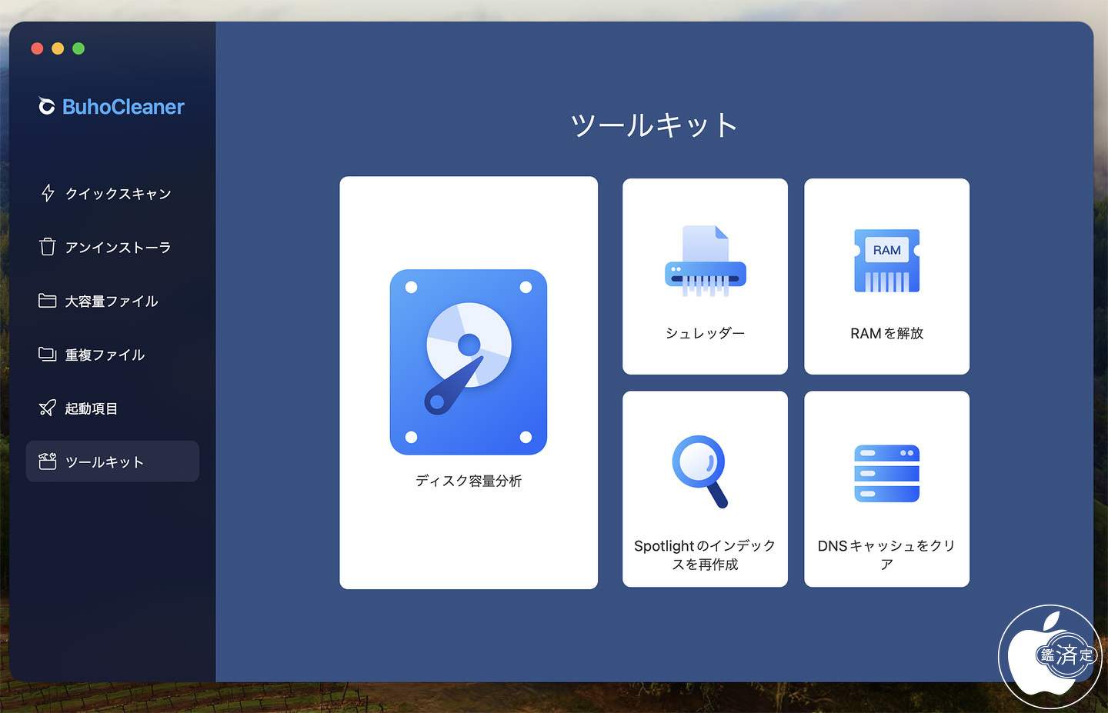This screenshot has width=1108, height=713.
Task: Choose the RAMを解放 tool card
Action: tap(887, 277)
